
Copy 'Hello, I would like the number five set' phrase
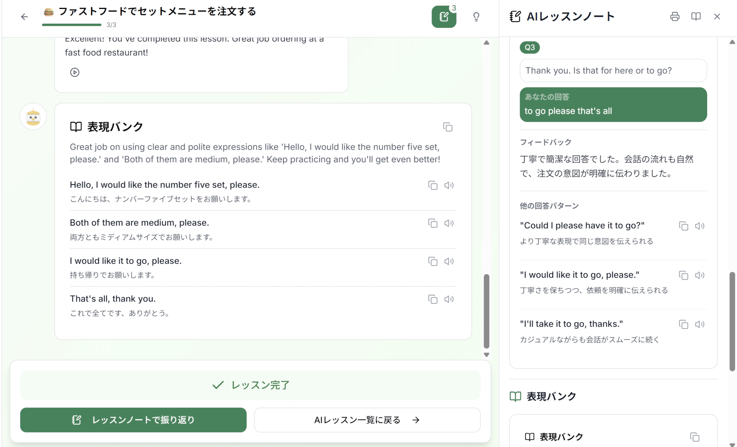(x=433, y=185)
